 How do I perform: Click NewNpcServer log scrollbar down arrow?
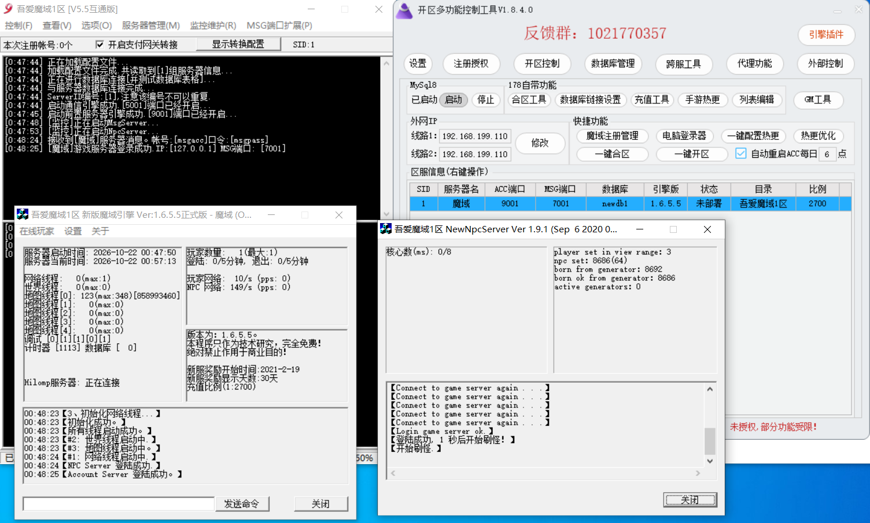(x=710, y=461)
